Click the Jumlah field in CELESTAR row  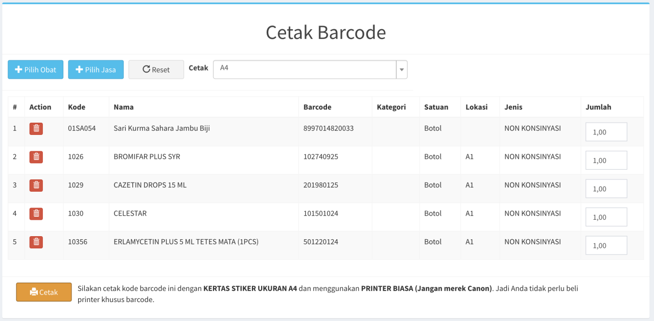coord(606,217)
